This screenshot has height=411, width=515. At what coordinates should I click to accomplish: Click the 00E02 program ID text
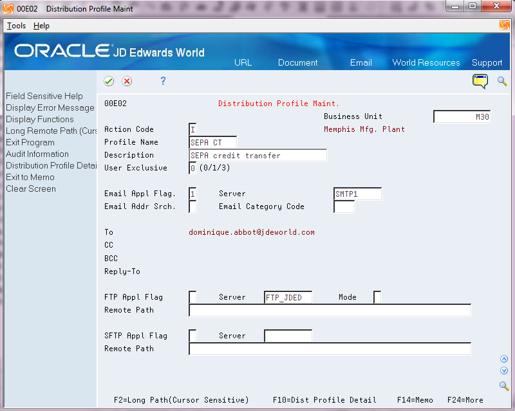click(115, 104)
